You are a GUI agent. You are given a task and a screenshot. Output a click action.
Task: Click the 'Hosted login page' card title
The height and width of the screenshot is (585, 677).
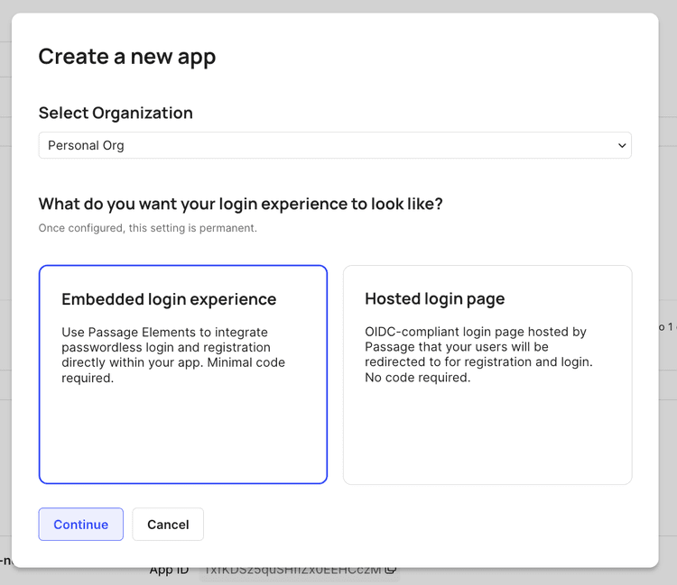click(x=434, y=299)
